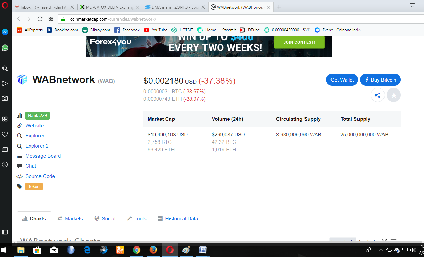Switch to the Markets tab

(x=70, y=219)
